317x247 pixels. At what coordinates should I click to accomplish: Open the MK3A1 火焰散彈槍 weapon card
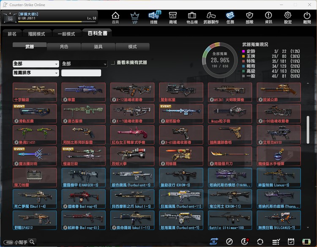pyautogui.click(x=230, y=92)
